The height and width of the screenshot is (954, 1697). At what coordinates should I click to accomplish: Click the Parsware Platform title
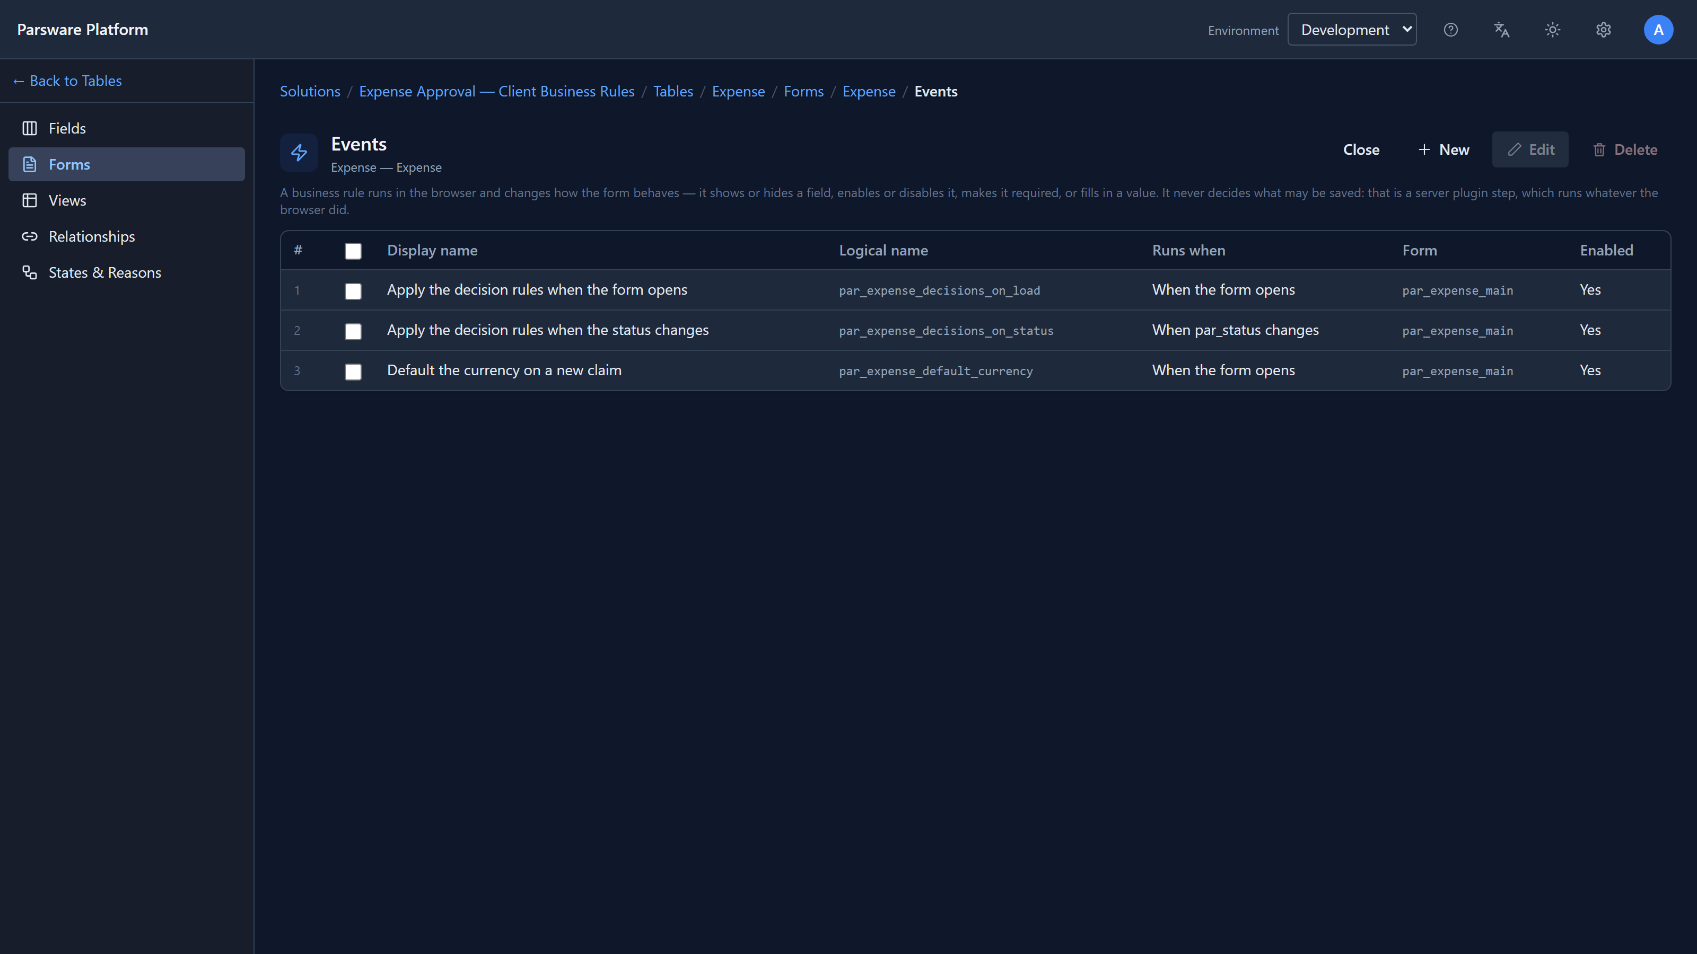[82, 30]
